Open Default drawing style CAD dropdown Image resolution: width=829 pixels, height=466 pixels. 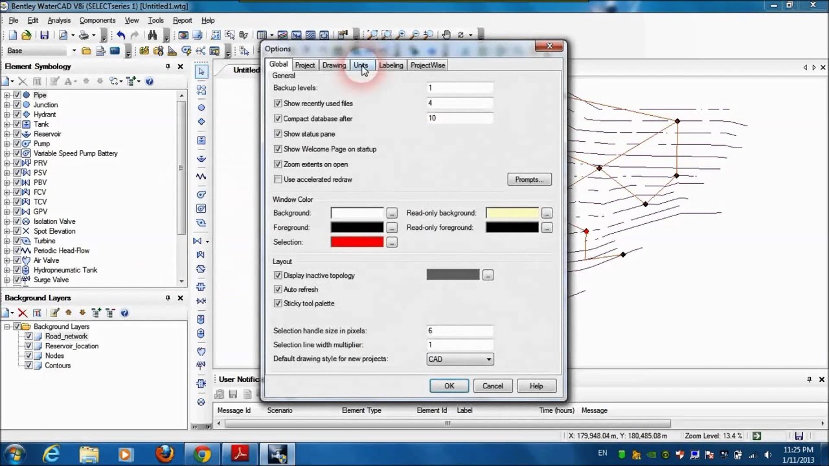(x=460, y=359)
